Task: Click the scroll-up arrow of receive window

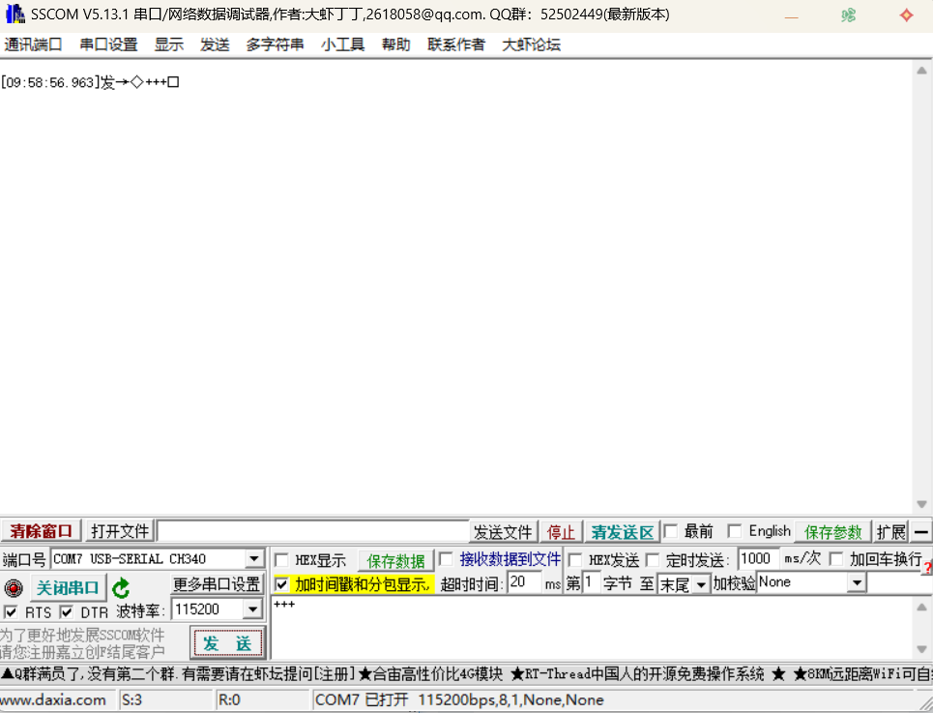Action: 921,71
